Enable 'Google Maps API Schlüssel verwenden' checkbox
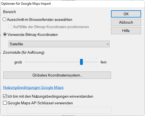145x116 pixels. pos(5,103)
